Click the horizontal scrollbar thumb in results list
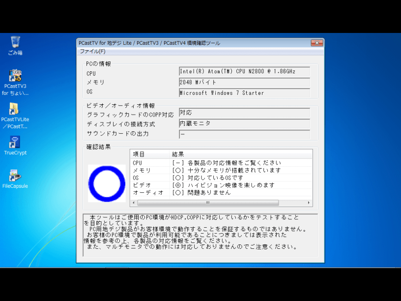This screenshot has height=301, width=401. point(208,203)
